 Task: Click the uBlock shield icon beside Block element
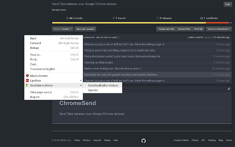click(x=27, y=76)
